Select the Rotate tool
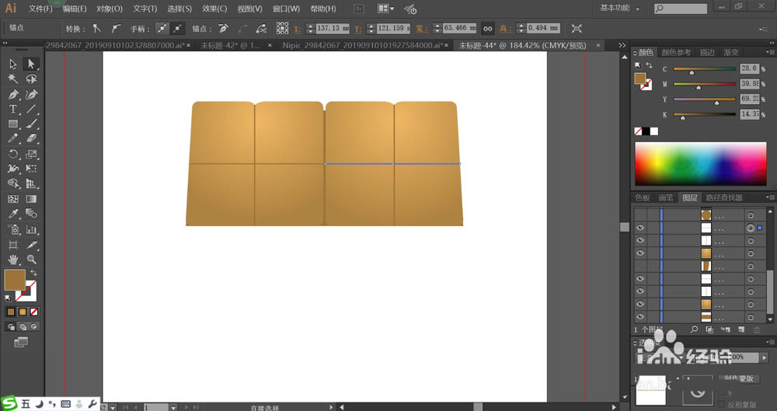Screen dimensions: 777x411 pyautogui.click(x=13, y=154)
